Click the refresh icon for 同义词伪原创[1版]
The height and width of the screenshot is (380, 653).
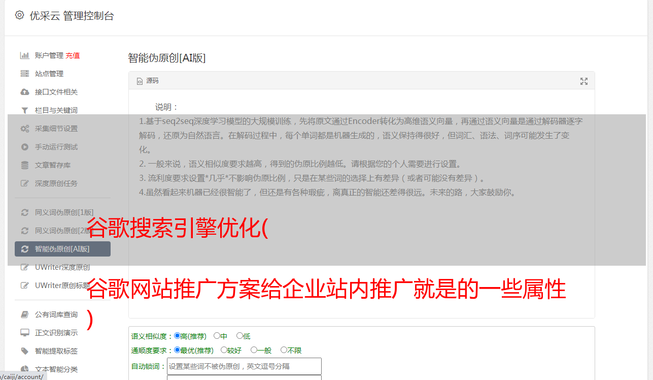click(x=24, y=212)
